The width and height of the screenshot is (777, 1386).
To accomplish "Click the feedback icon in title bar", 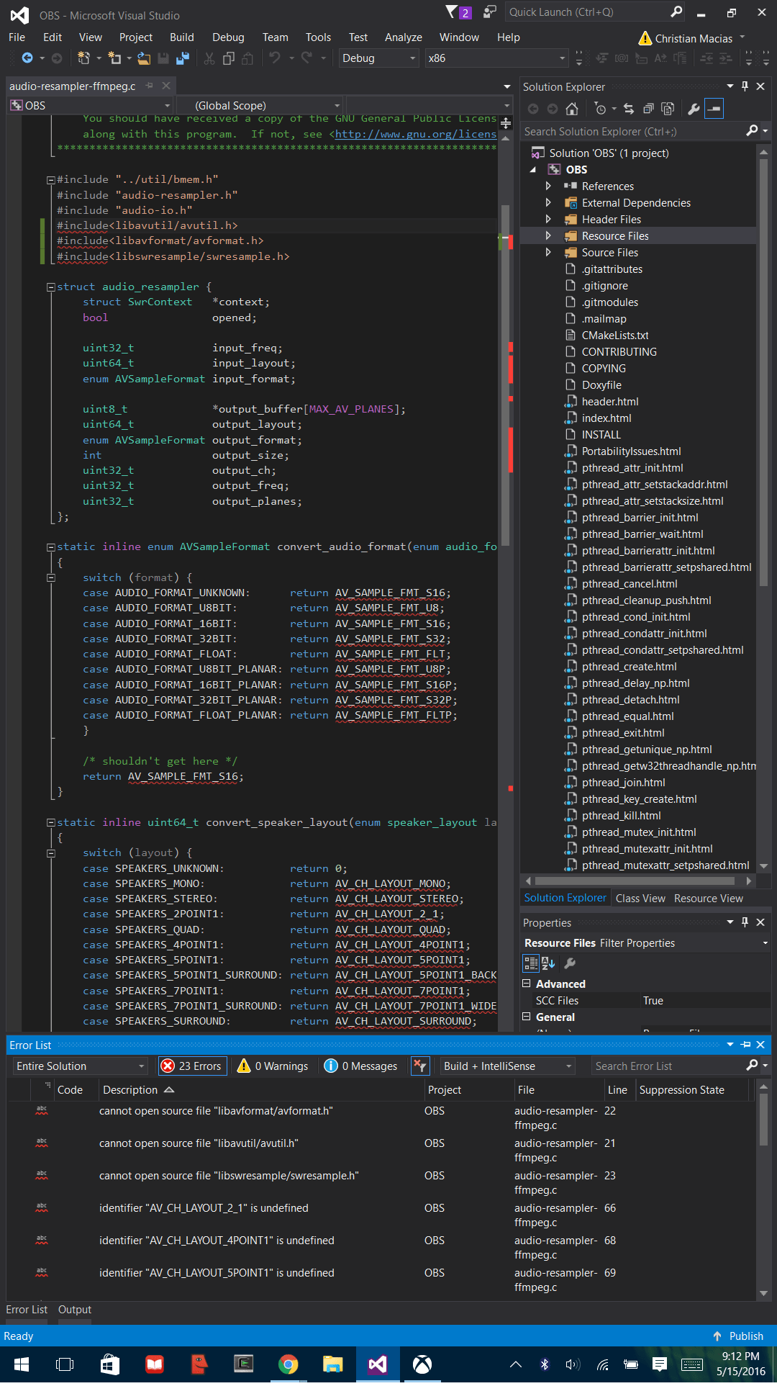I will tap(490, 12).
